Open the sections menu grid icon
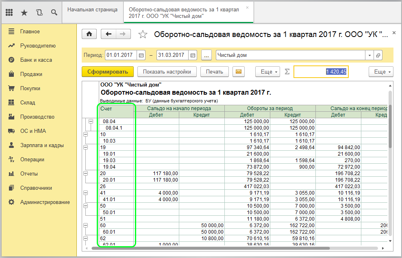The height and width of the screenshot is (258, 402). [9, 12]
